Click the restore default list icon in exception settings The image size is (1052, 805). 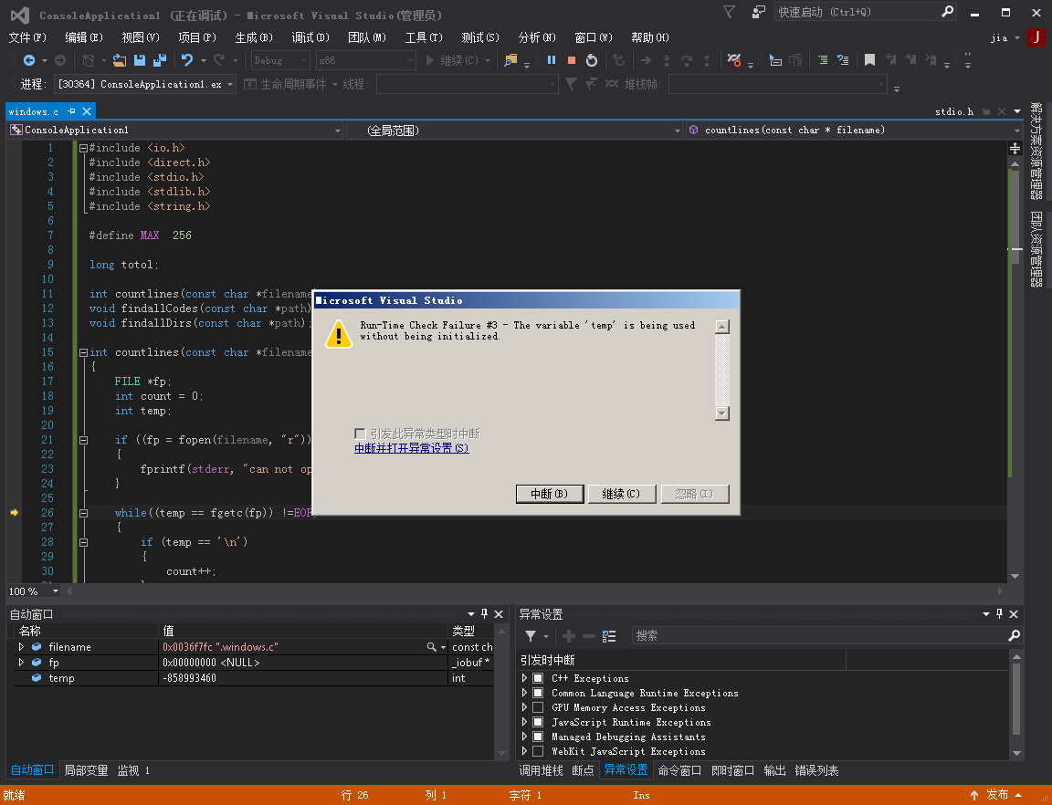coord(609,636)
